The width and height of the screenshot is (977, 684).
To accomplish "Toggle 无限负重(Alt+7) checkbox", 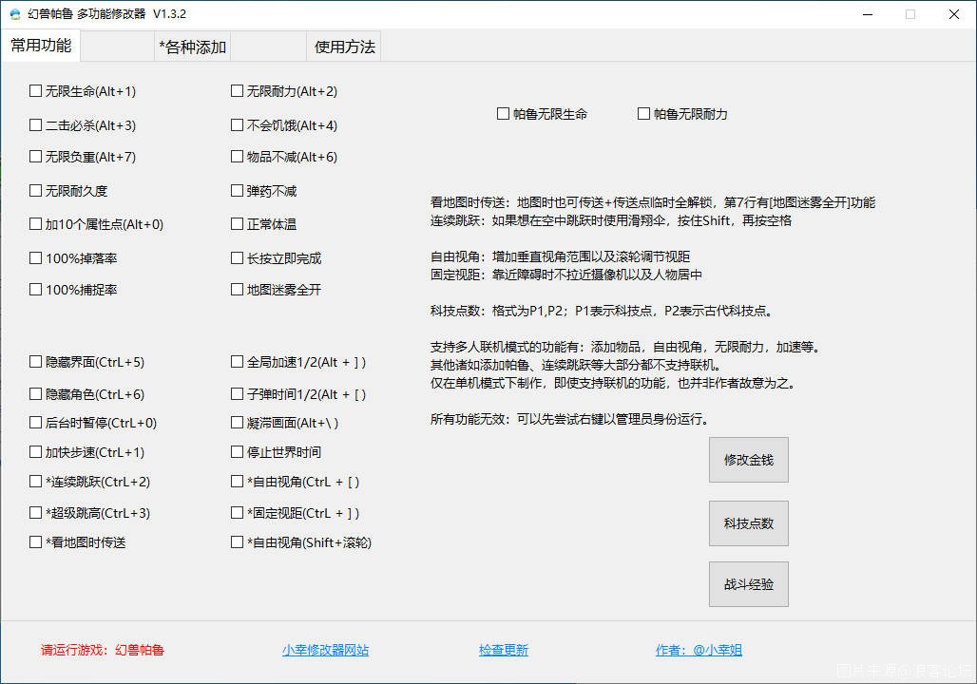I will 36,157.
